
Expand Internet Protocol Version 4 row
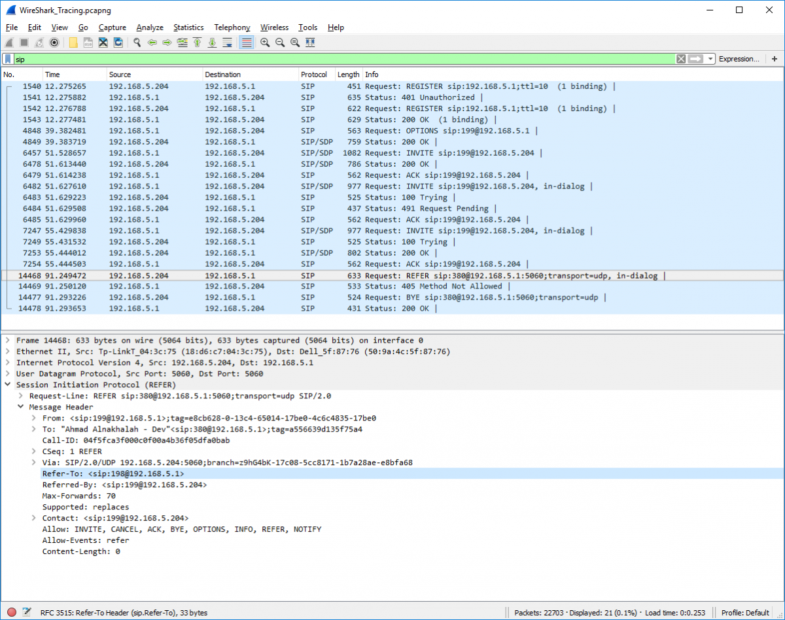(x=8, y=363)
